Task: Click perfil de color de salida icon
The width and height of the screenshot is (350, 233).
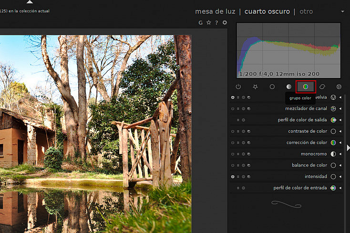Action: [333, 120]
